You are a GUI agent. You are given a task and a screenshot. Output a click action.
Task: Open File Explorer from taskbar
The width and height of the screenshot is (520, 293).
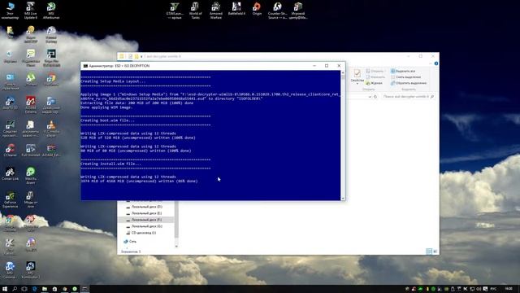tap(45, 289)
